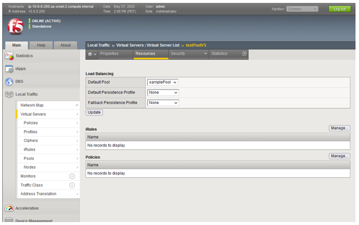Expand the Virtual Servers submenu arrow
The image size is (359, 225).
pyautogui.click(x=77, y=114)
